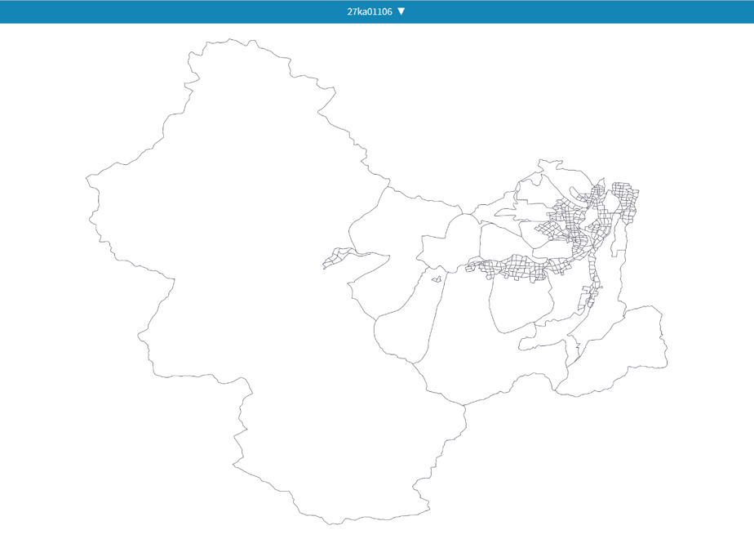Click the 27ka01106 title text
This screenshot has height=539, width=754.
pos(370,11)
